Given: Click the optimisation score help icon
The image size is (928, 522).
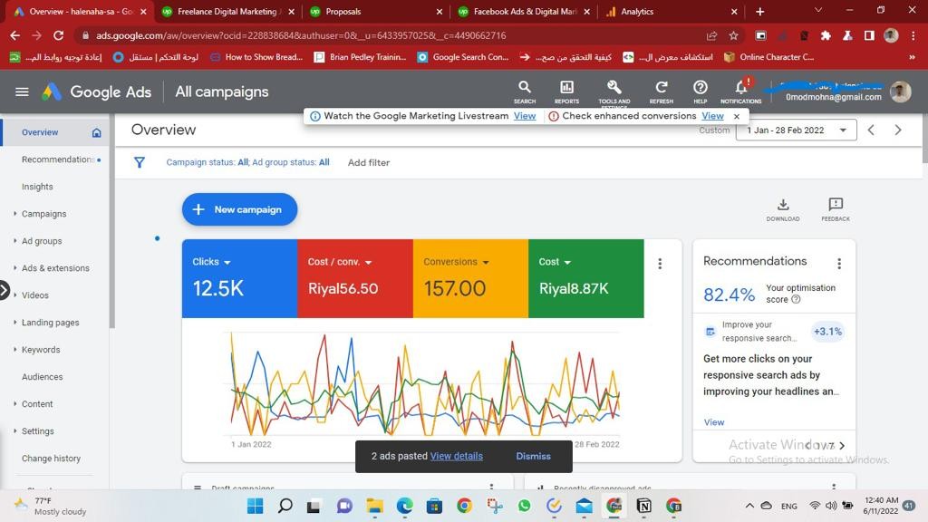Looking at the screenshot, I should tap(796, 299).
